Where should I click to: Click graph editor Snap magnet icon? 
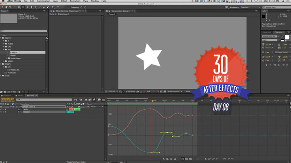click(x=175, y=159)
